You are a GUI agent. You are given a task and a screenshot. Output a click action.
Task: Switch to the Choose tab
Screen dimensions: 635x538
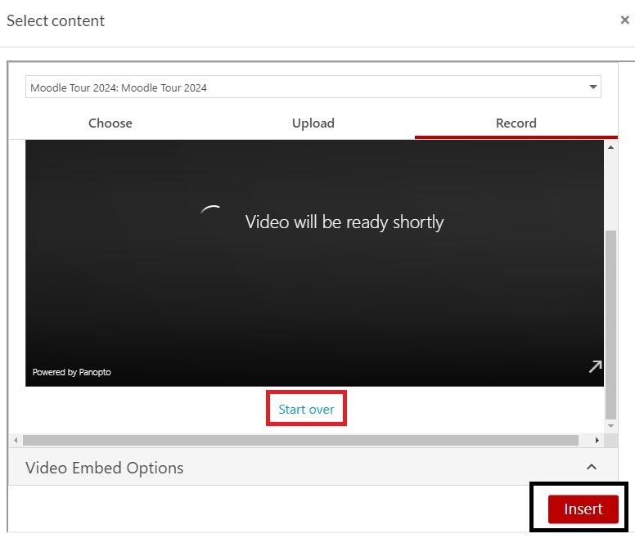click(110, 123)
